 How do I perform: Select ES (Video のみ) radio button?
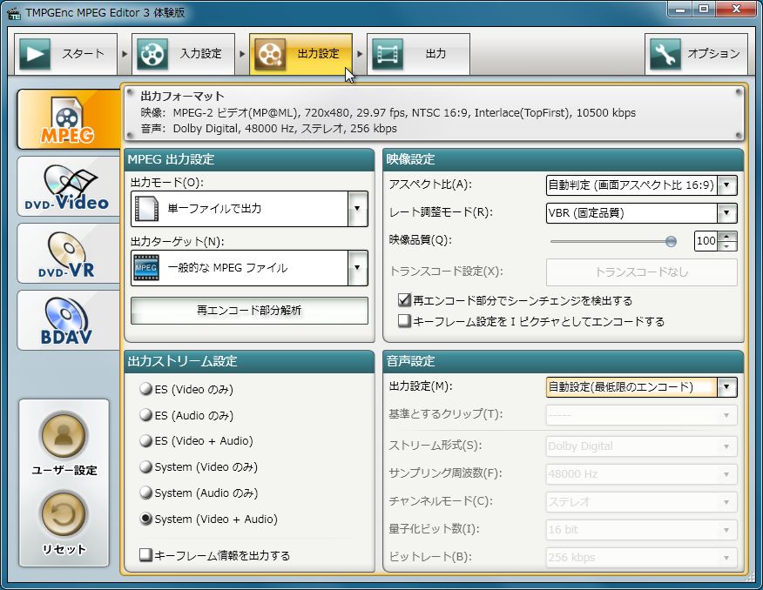(146, 389)
